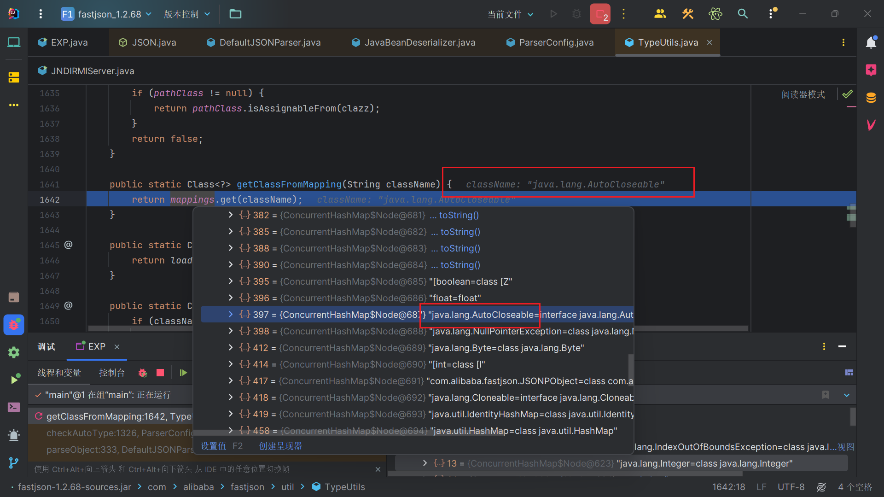Image resolution: width=884 pixels, height=497 pixels.
Task: Expand node 418 java.lang.Cloneable entry
Action: (231, 398)
